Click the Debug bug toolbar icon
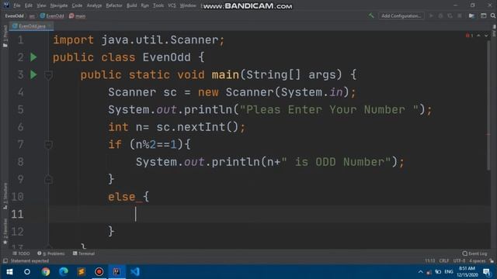Viewport: 497px width, 279px height. point(440,15)
